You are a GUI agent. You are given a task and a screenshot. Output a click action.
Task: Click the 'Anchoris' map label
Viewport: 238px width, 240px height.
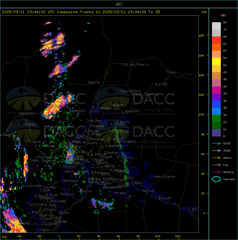point(67,194)
